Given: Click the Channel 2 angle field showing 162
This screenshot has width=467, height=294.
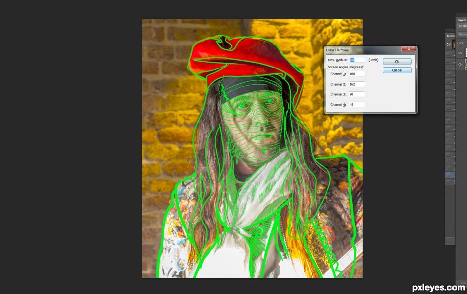Looking at the screenshot, I should pyautogui.click(x=356, y=84).
